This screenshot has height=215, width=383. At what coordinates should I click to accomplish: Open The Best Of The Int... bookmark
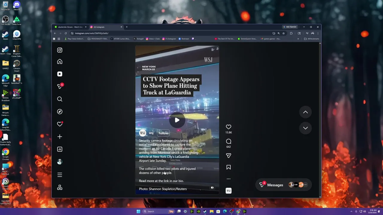coord(224,39)
